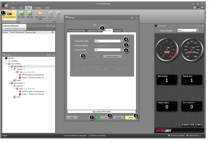Open the Advanced tab in Edit Map
This screenshot has height=142, width=211.
click(x=117, y=31)
